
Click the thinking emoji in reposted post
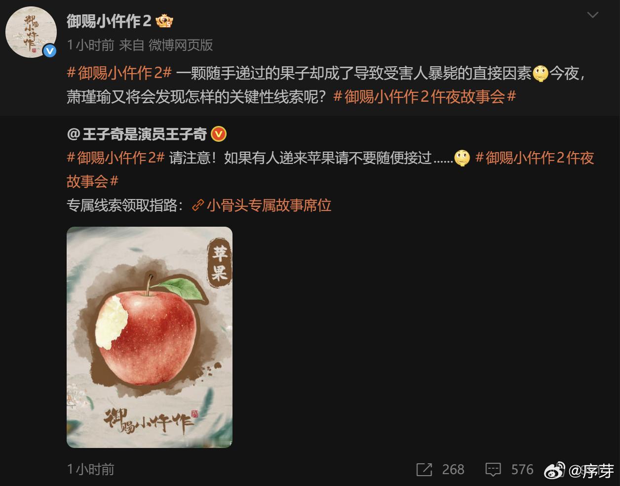tap(462, 158)
